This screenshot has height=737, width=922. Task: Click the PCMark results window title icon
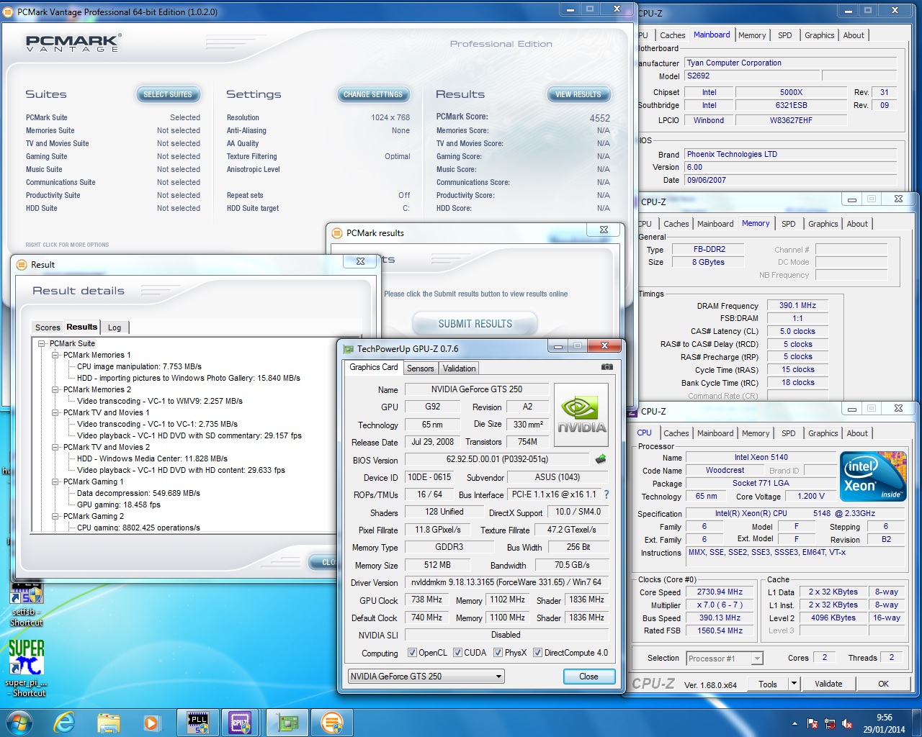[x=336, y=232]
